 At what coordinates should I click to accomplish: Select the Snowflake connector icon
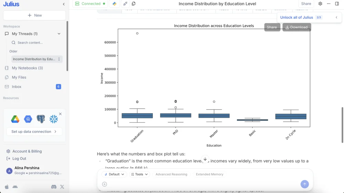point(54,119)
